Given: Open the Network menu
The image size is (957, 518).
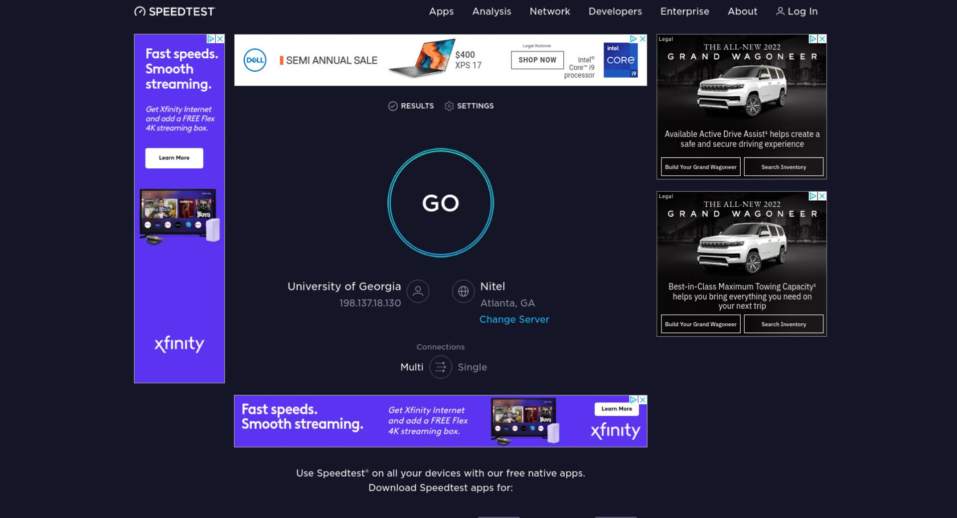Looking at the screenshot, I should tap(549, 11).
